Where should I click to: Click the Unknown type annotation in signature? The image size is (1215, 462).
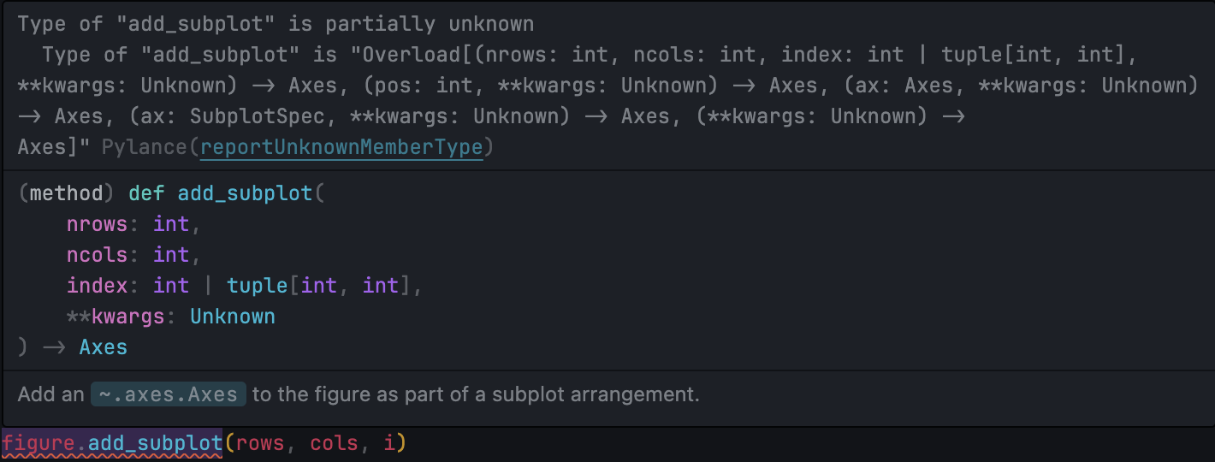pyautogui.click(x=233, y=317)
